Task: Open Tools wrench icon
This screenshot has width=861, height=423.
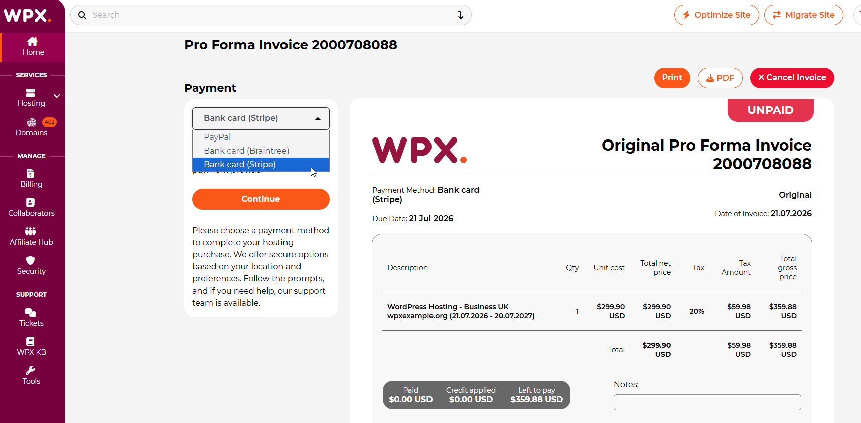Action: 31,370
